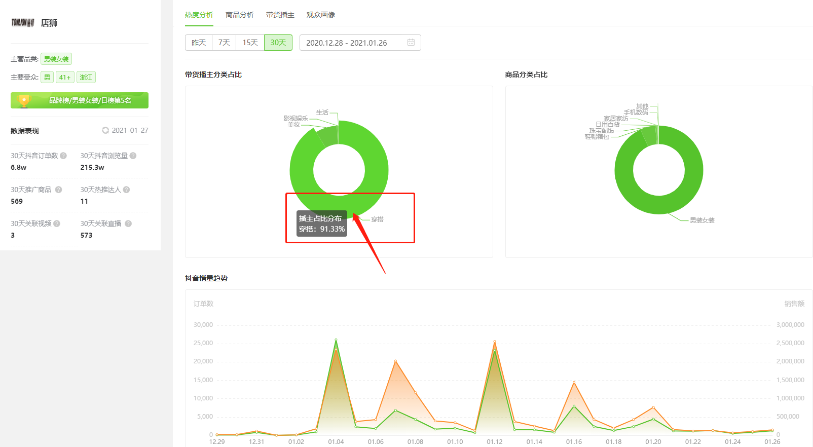Select the 15天 time range
The width and height of the screenshot is (813, 447).
tap(250, 43)
